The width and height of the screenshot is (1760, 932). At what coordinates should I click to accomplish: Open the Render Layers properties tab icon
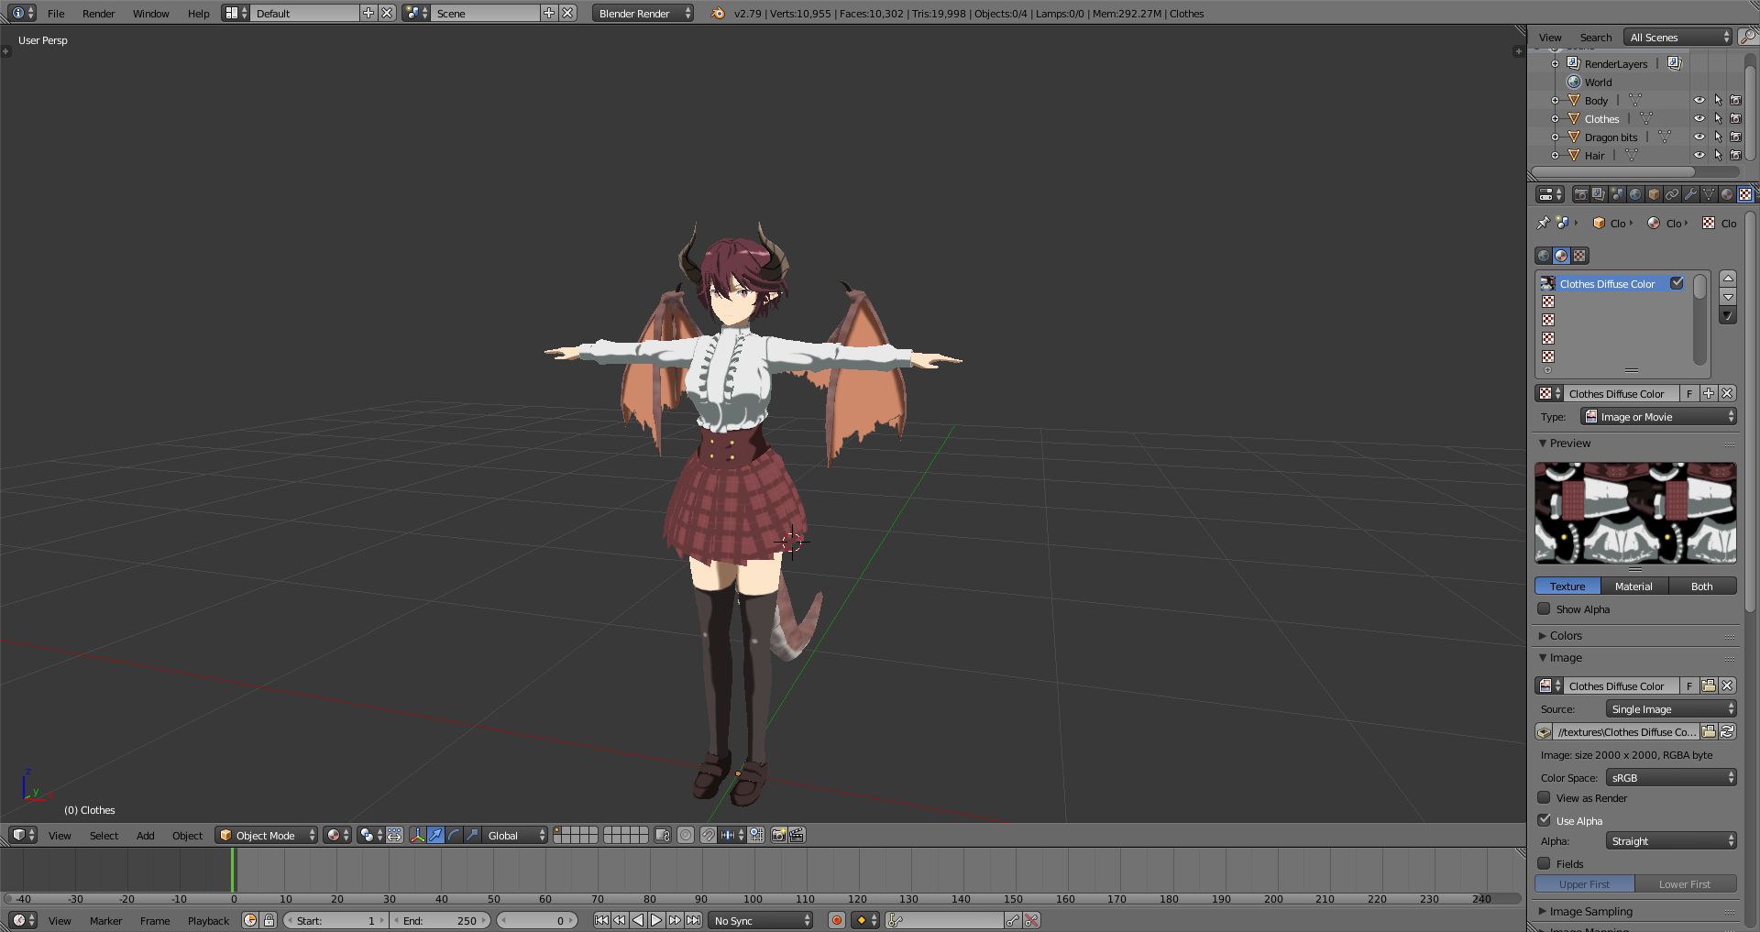(1599, 194)
